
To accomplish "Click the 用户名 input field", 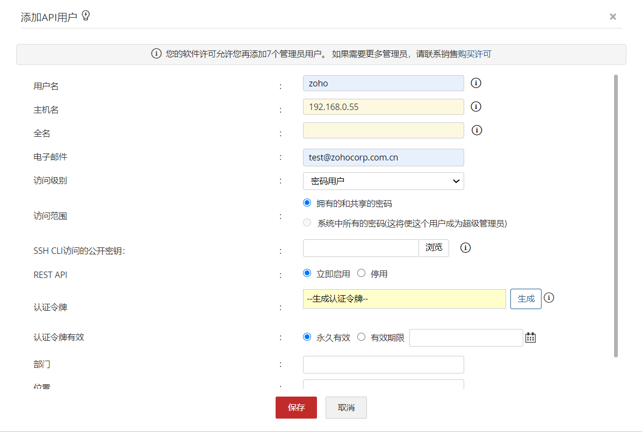I will (383, 83).
